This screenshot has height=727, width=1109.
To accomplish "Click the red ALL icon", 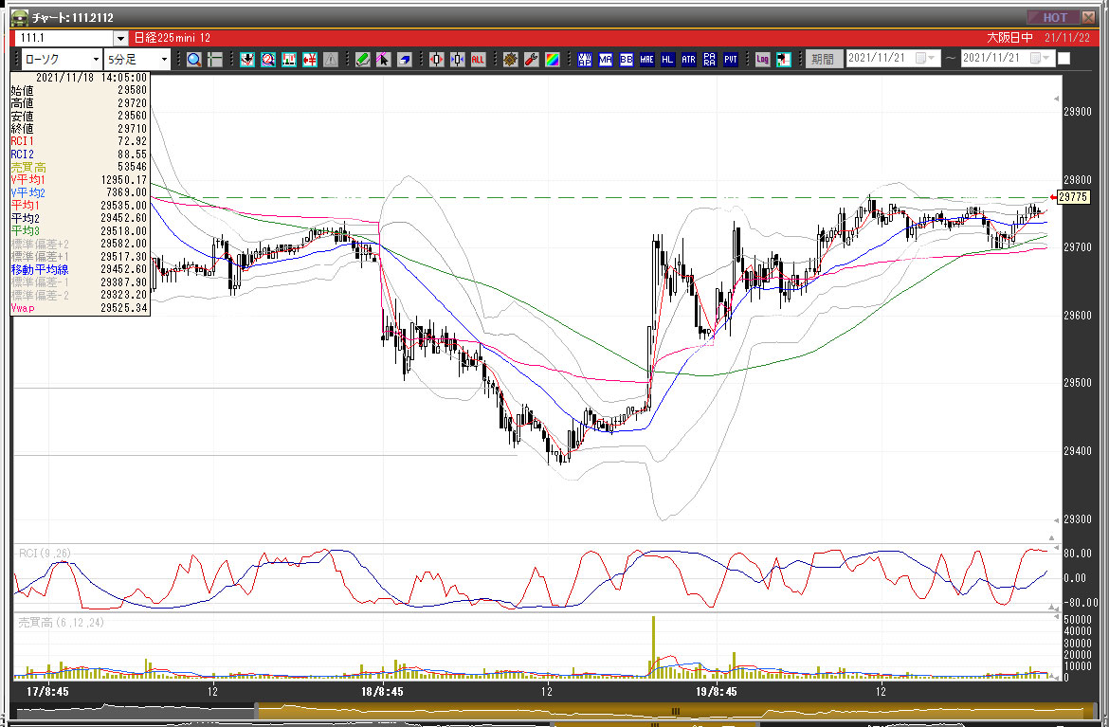I will pyautogui.click(x=478, y=60).
